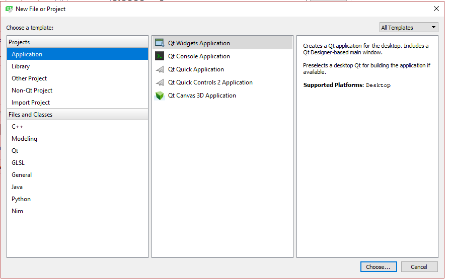Image resolution: width=450 pixels, height=280 pixels.
Task: Click the Qt Quick Application paper-plane icon
Action: 160,69
